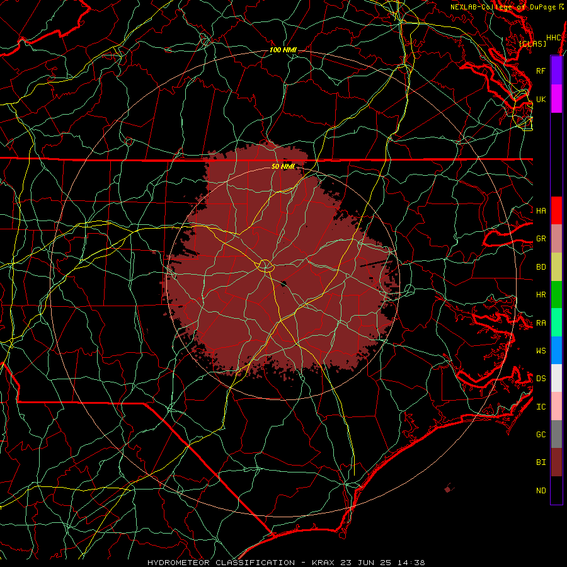Click the RF legend label

[x=541, y=71]
